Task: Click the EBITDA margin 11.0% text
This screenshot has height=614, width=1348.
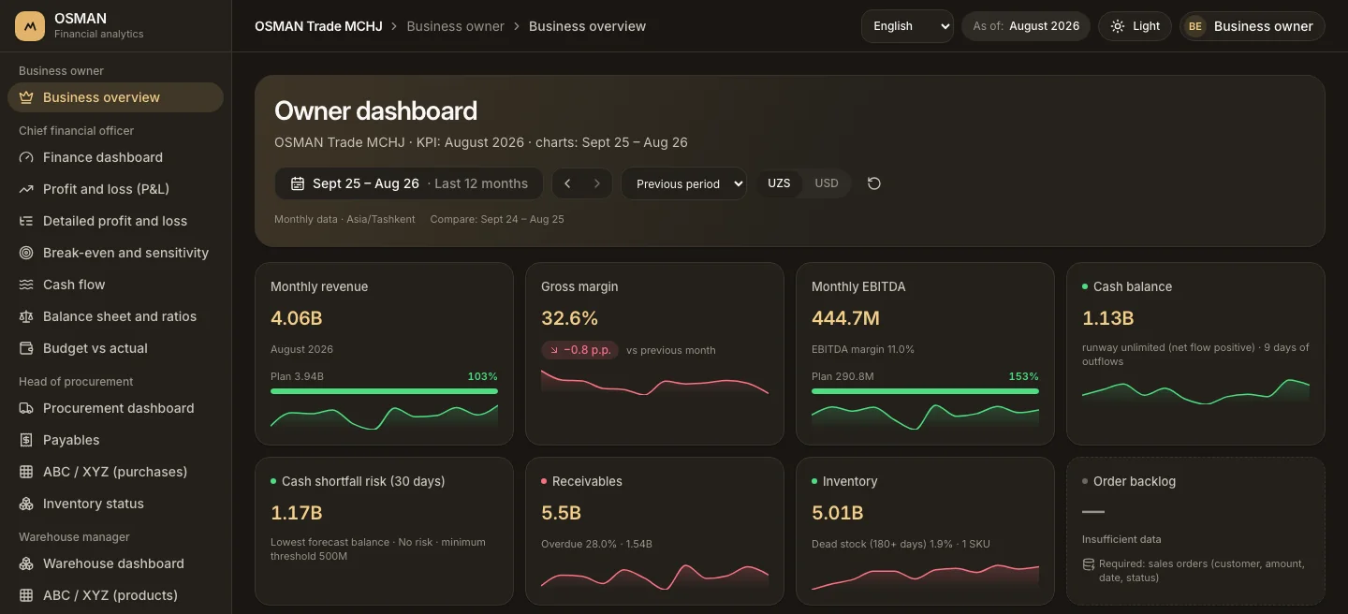Action: 863,349
